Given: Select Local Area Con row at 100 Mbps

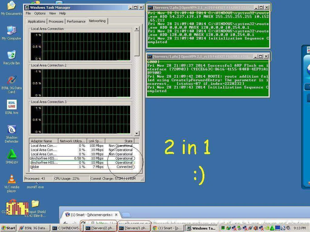Looking at the screenshot, I should 82,146.
